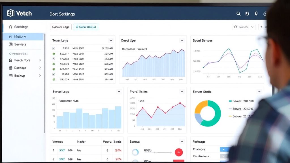This screenshot has height=163, width=290.
Task: Select the Metiona sidebar item
Action: tap(23, 37)
